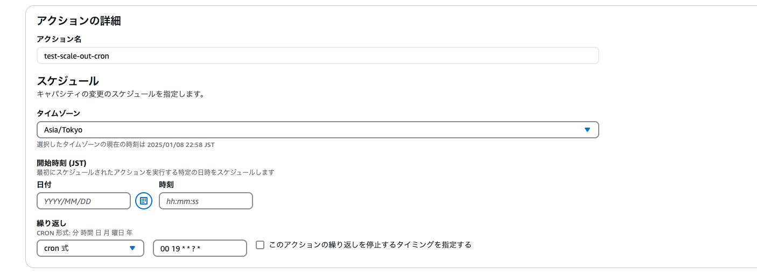Click the label text beside the stop-recurrence checkbox
The width and height of the screenshot is (757, 274).
click(x=370, y=245)
